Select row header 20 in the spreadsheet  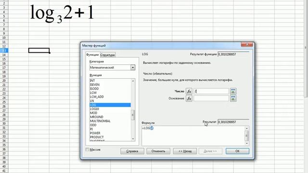pos(4,81)
